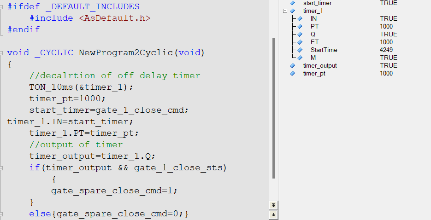Image resolution: width=431 pixels, height=220 pixels.
Task: Select the ET member in watch list
Action: point(314,42)
